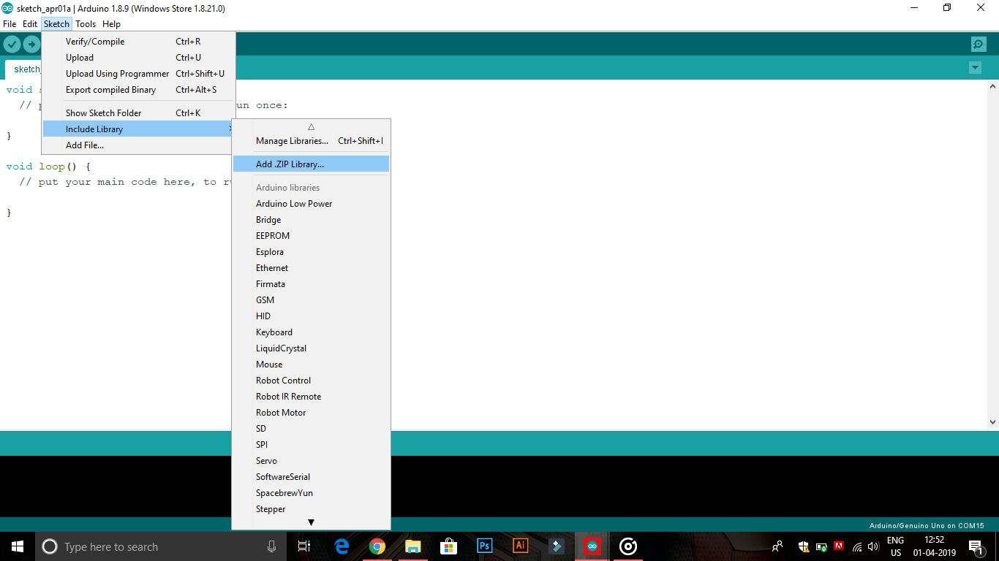Click the speaker volume icon in system tray
999x561 pixels.
(x=873, y=546)
